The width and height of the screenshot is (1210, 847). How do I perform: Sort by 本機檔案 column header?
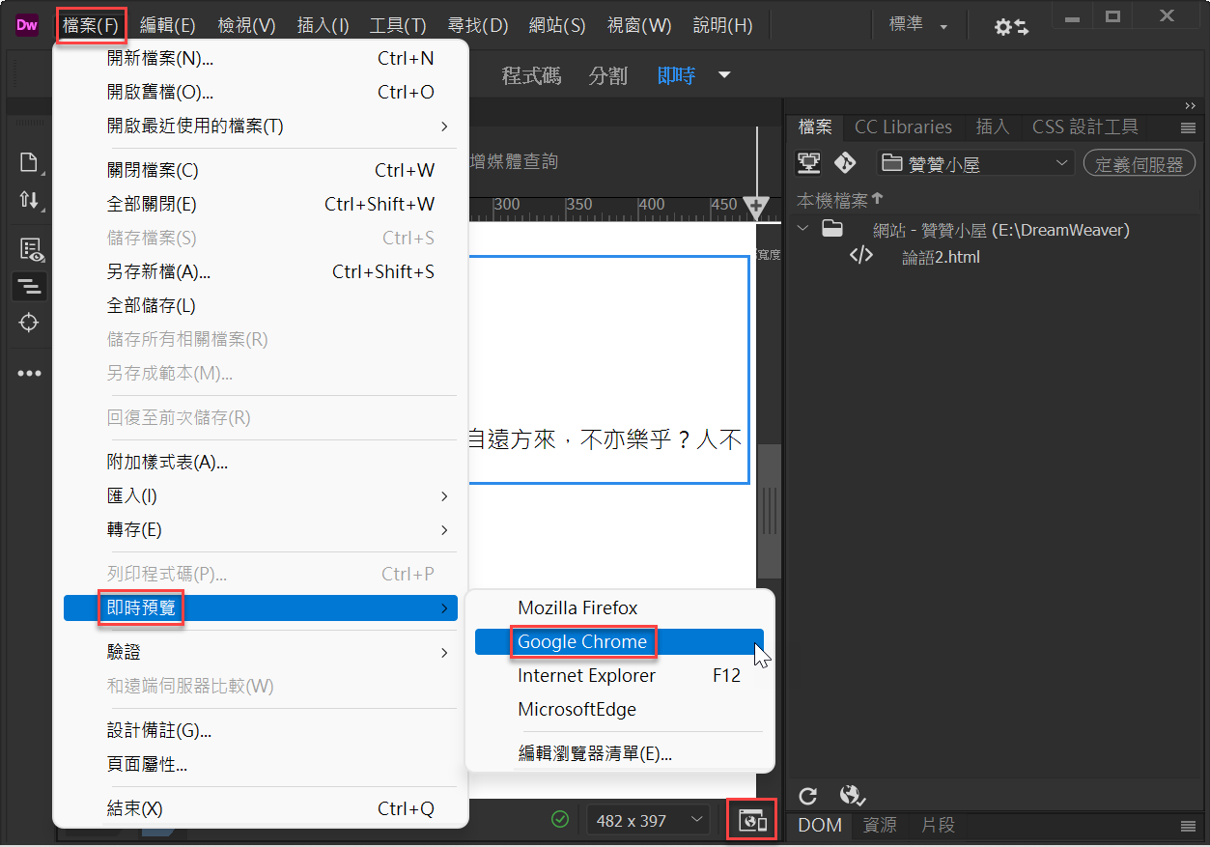pyautogui.click(x=839, y=199)
